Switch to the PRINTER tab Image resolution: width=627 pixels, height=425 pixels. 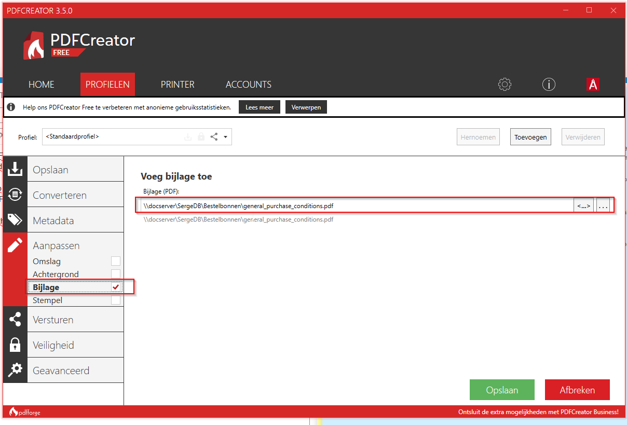[x=178, y=85]
